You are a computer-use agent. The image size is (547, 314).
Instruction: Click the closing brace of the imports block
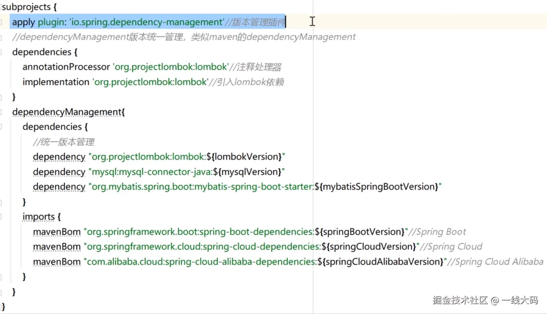click(24, 277)
